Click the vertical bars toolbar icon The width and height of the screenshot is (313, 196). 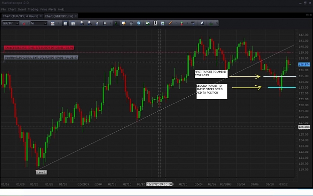coord(155,23)
